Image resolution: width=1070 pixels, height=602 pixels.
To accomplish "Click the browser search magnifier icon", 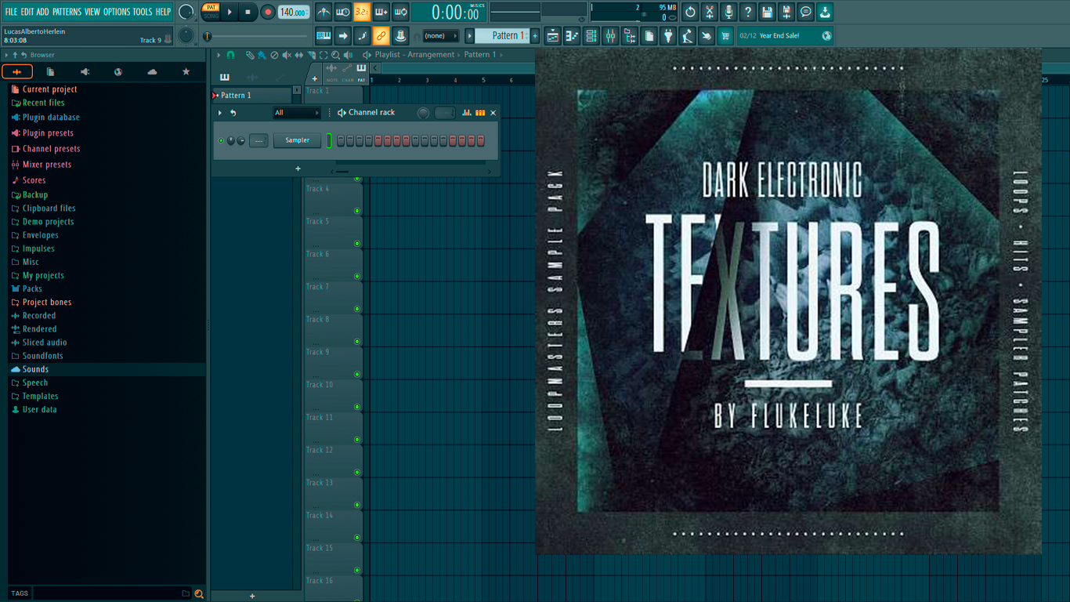I will point(199,594).
